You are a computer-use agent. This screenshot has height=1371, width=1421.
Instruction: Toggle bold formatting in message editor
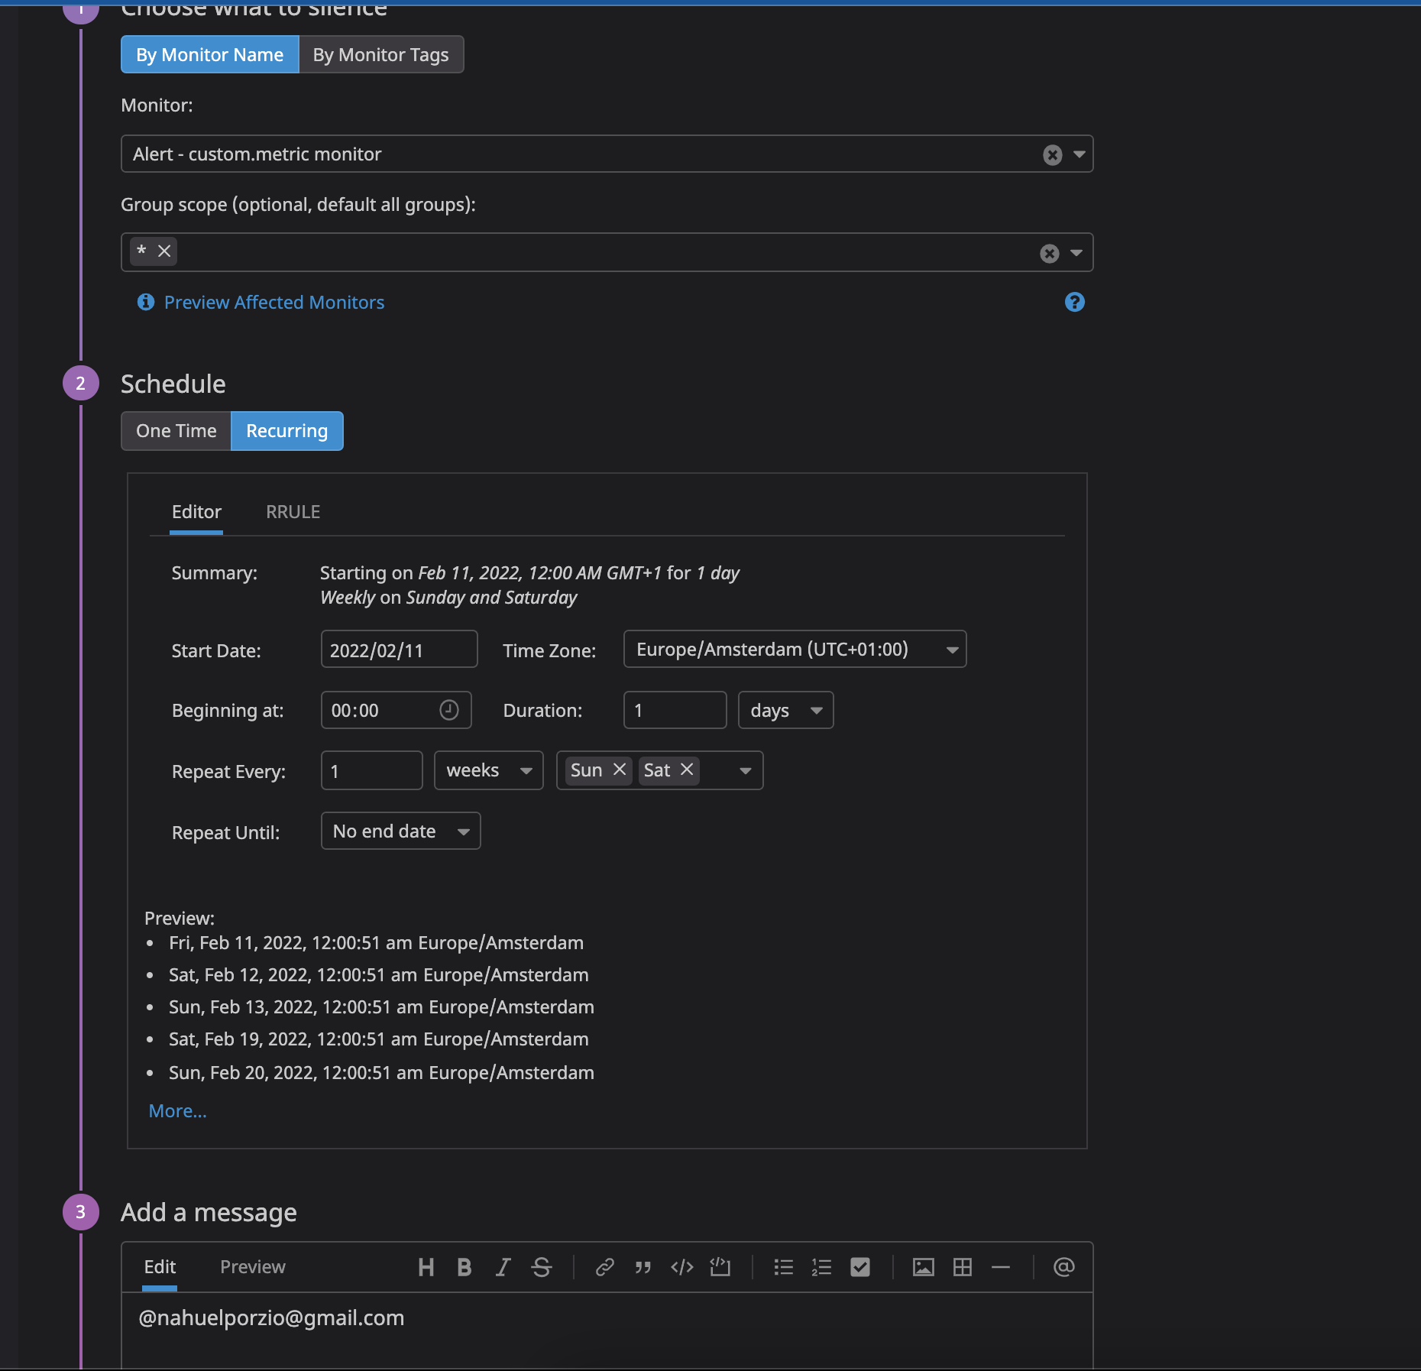[464, 1268]
